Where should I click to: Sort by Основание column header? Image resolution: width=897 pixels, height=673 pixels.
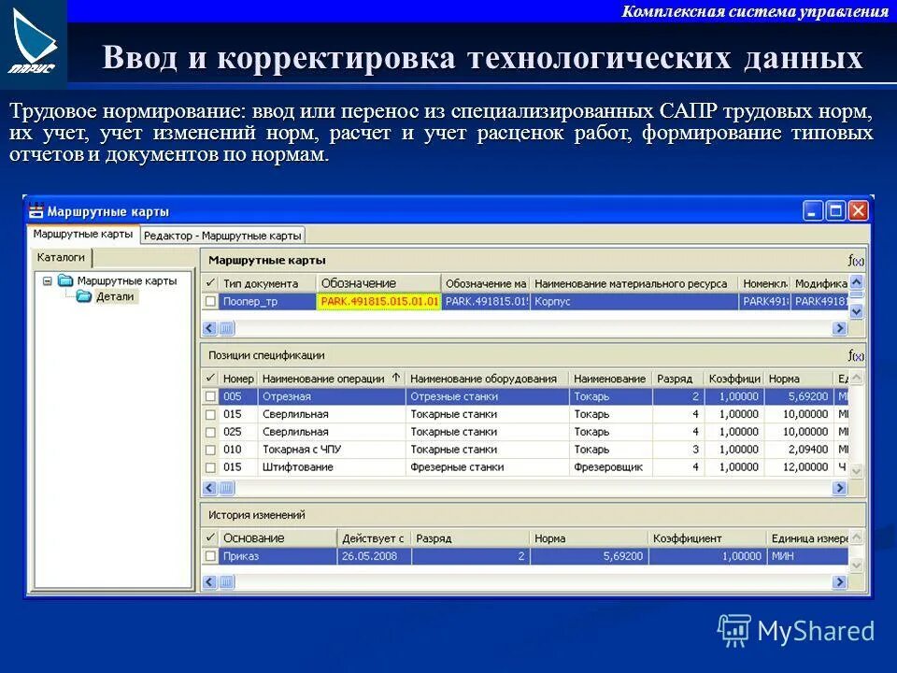(x=278, y=538)
